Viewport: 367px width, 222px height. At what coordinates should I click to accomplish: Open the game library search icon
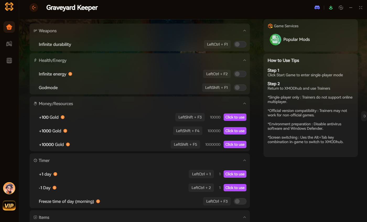point(9,44)
